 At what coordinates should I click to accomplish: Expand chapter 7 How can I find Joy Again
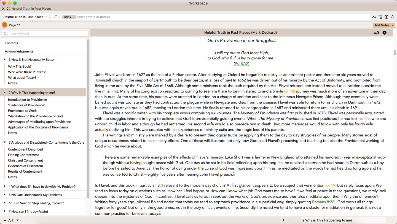point(4,211)
